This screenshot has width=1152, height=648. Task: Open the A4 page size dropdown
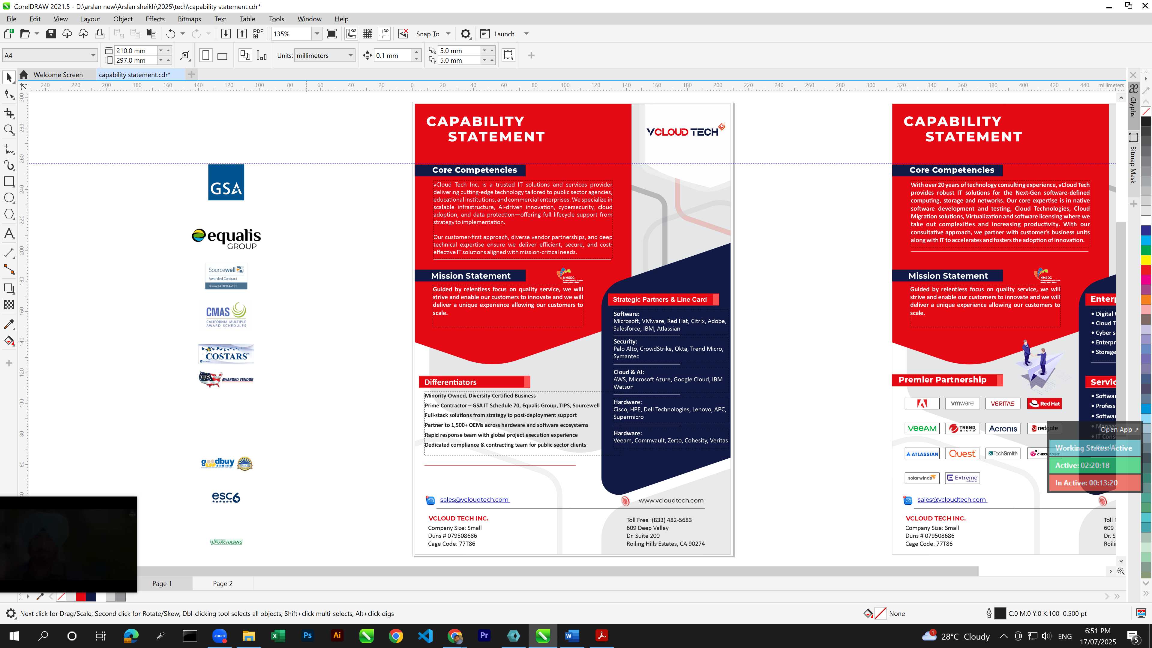click(x=93, y=55)
